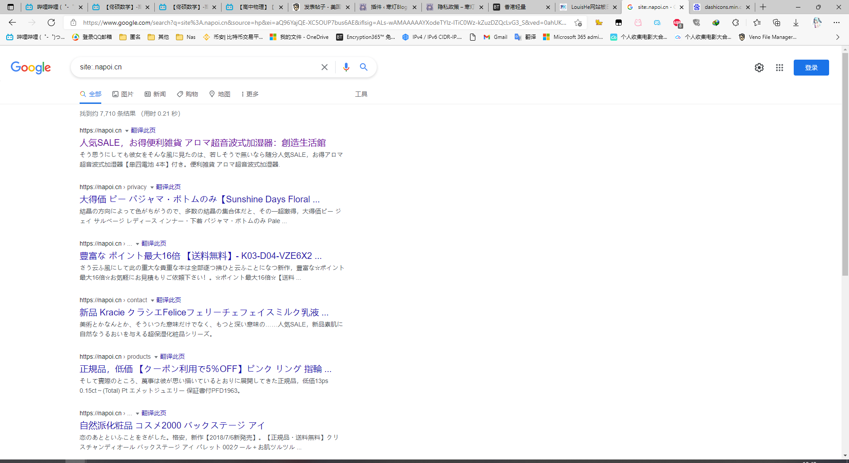Viewport: 849px width, 463px height.
Task: Switch to the 购物 results tab
Action: tap(187, 94)
